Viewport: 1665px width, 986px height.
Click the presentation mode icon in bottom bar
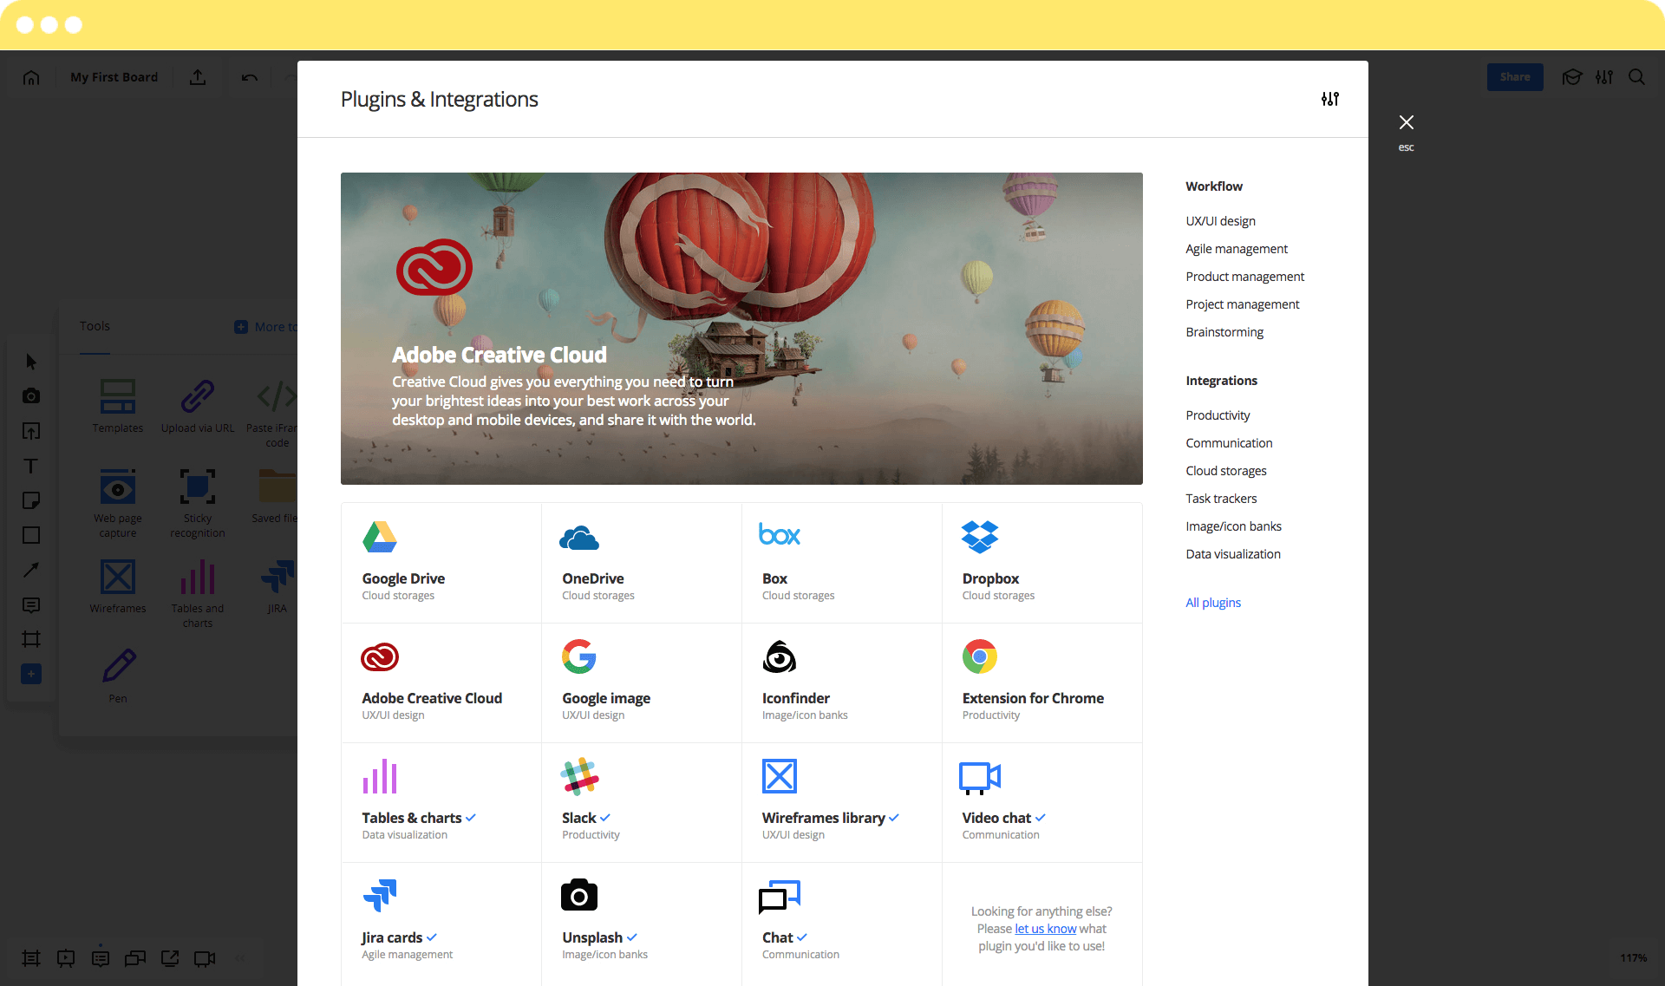point(66,958)
